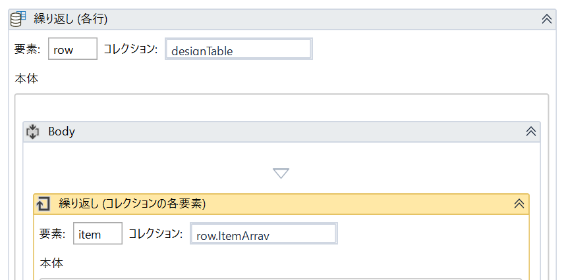Click the inner 本体 label under item
The height and width of the screenshot is (280, 564).
[51, 263]
